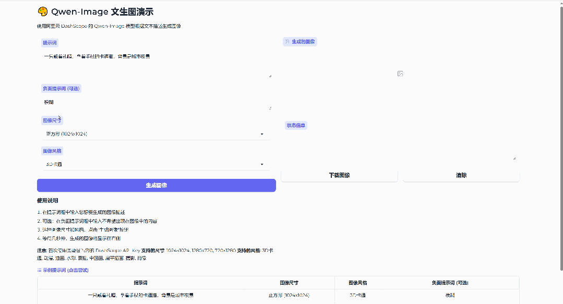
Task: Click the 负面提示词 (可选) badge
Action: tap(60, 88)
